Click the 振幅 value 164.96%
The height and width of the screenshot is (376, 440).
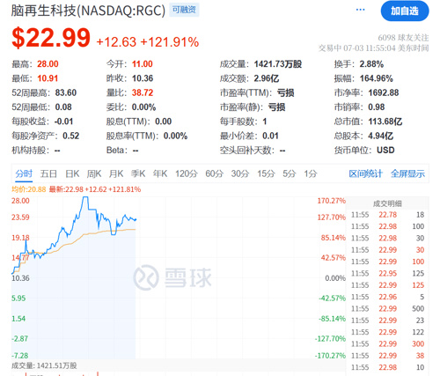(377, 78)
